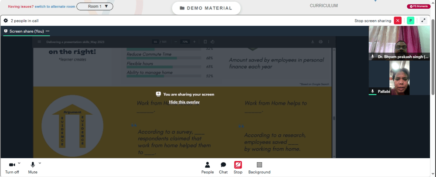Open Room 1 dropdown selector
The height and width of the screenshot is (177, 436).
95,7
